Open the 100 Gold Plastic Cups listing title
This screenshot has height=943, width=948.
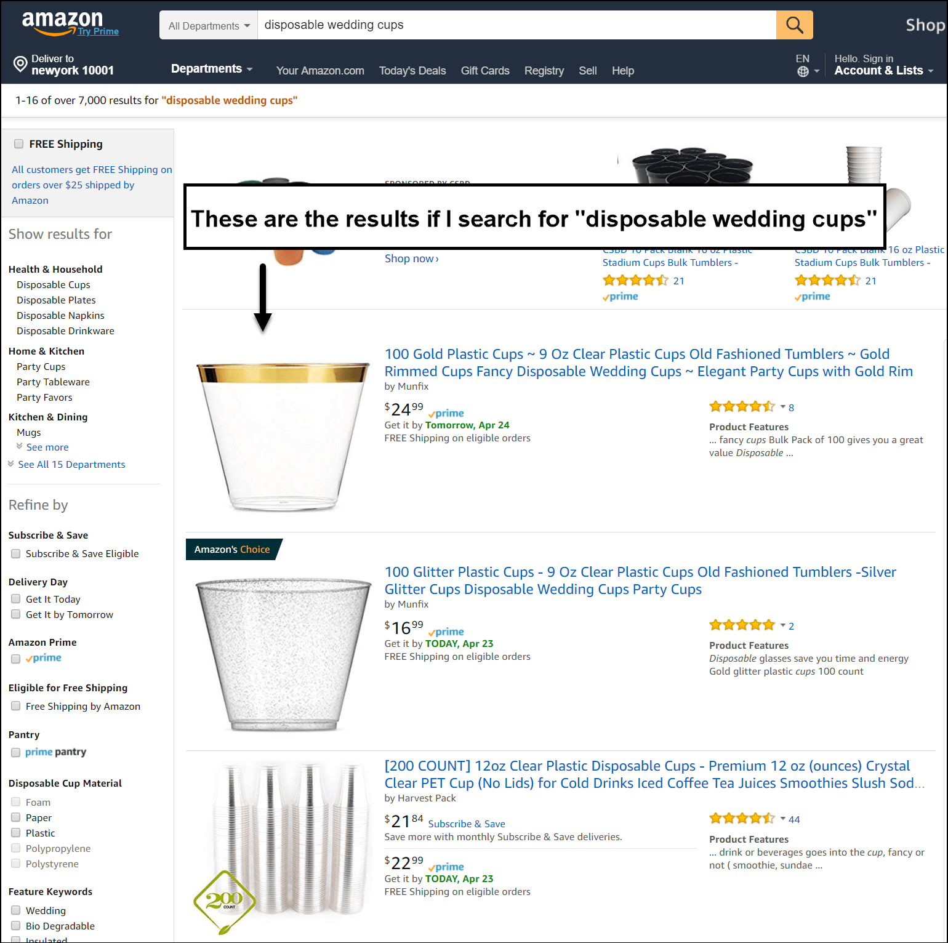coord(649,363)
